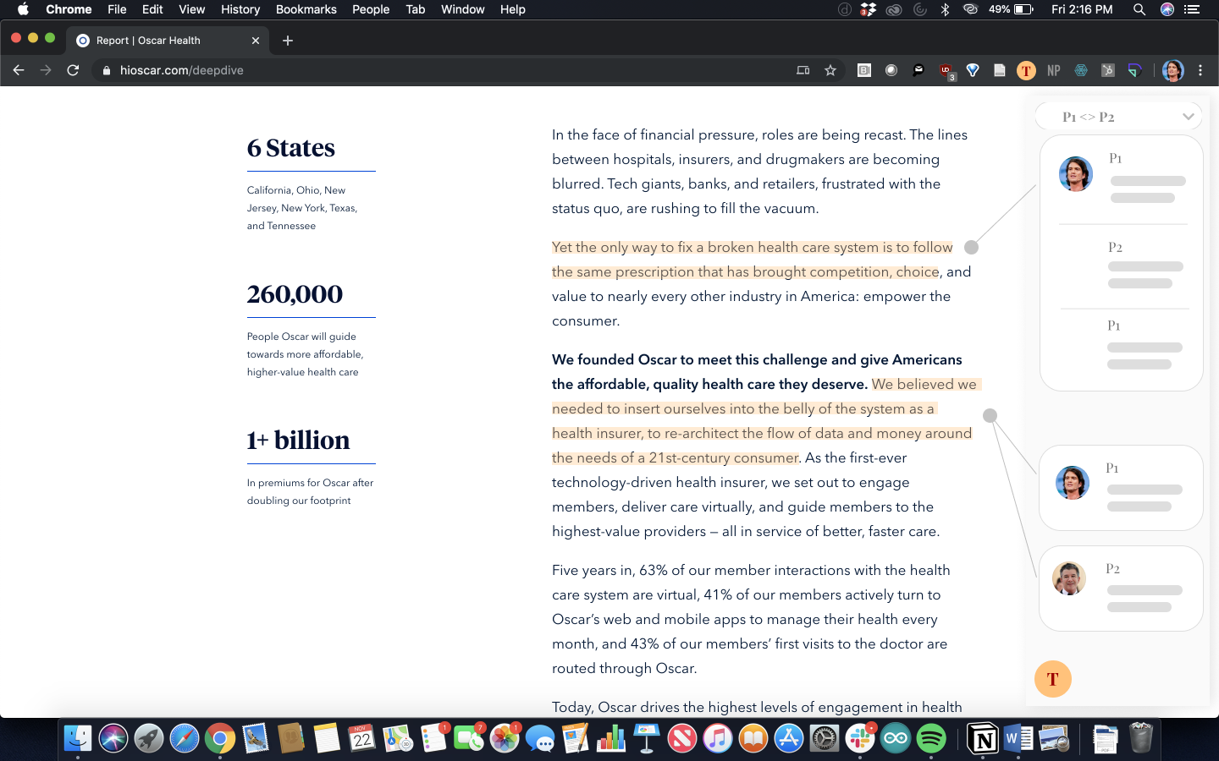
Task: Click the highlighted text 'We believed we needed'
Action: [x=764, y=397]
